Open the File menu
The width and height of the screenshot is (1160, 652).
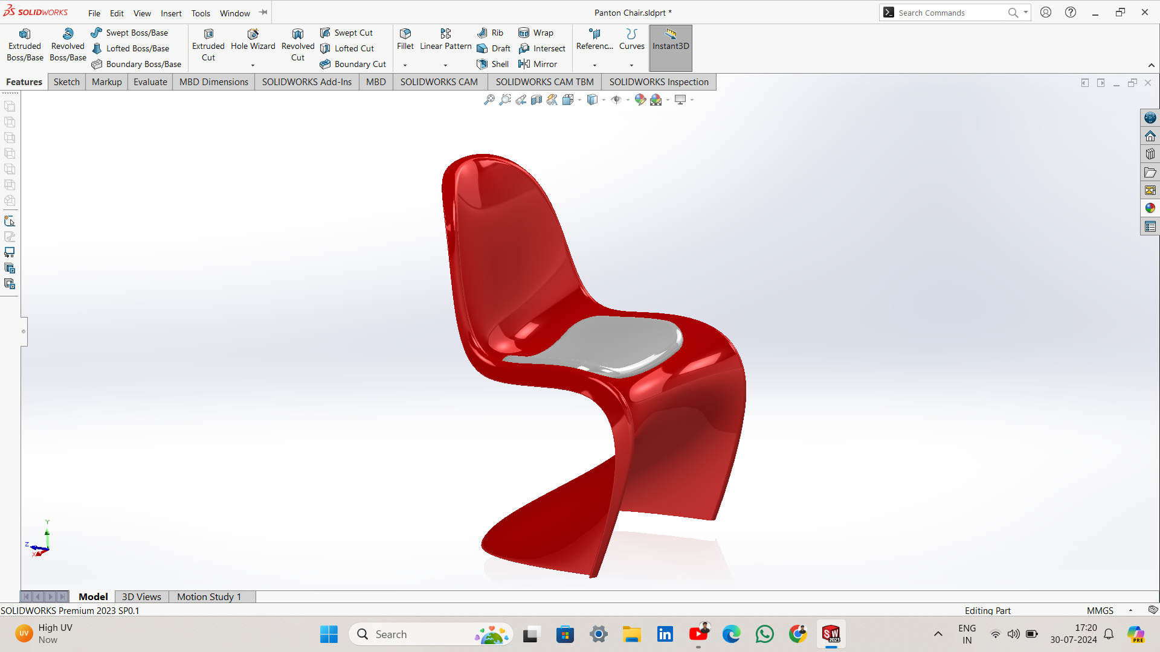point(94,13)
